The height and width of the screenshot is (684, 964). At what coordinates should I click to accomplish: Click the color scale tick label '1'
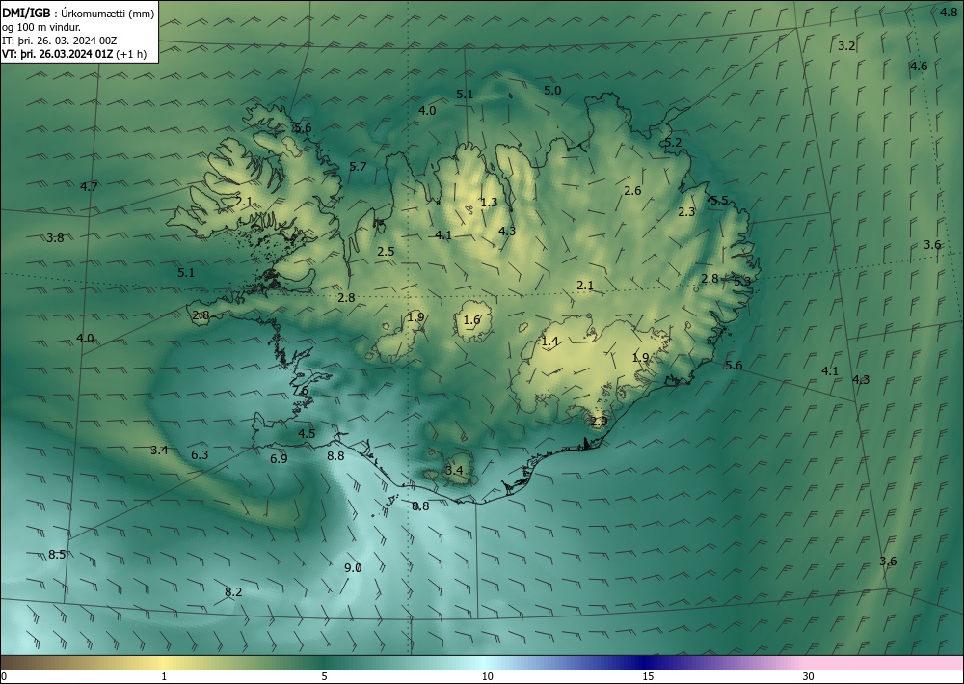coord(164,677)
